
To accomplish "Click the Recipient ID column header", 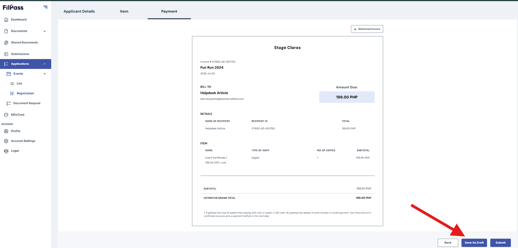I will [x=260, y=121].
